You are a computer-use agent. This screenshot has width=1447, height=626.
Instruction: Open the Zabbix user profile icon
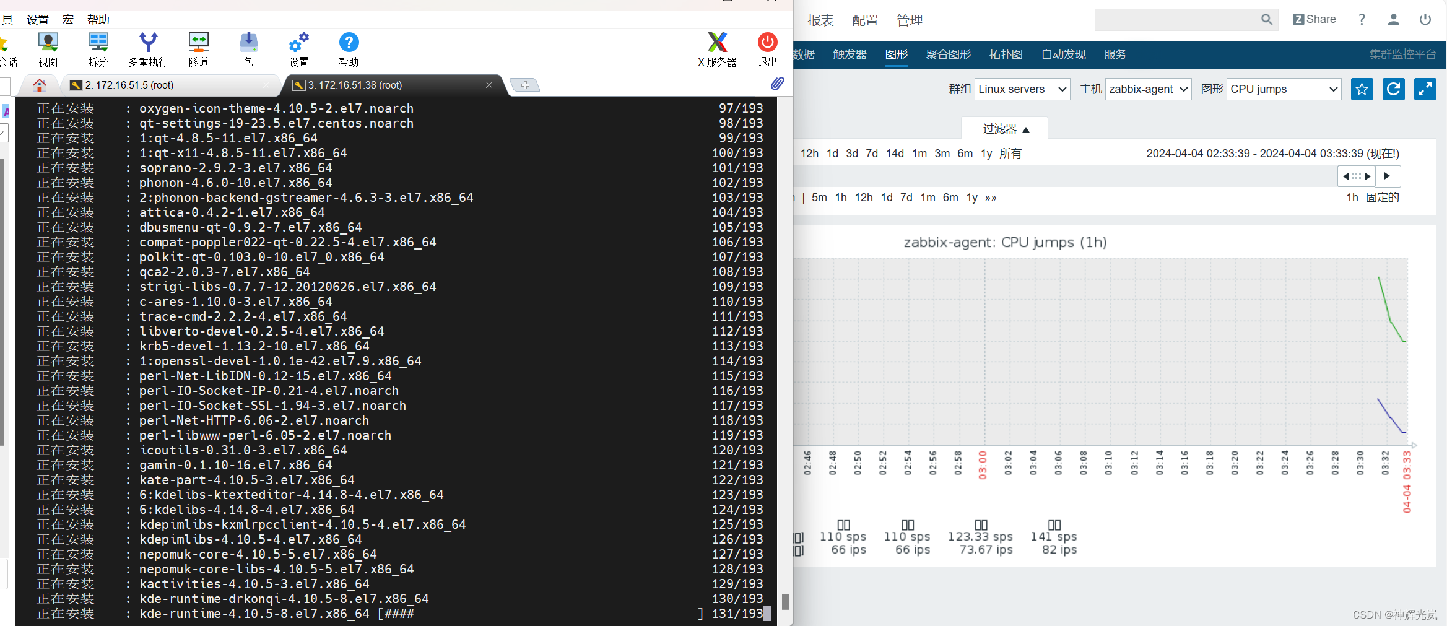pos(1393,19)
